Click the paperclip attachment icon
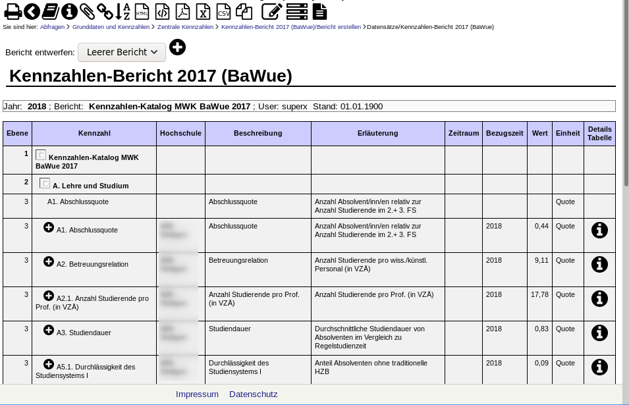629x405 pixels. [88, 11]
